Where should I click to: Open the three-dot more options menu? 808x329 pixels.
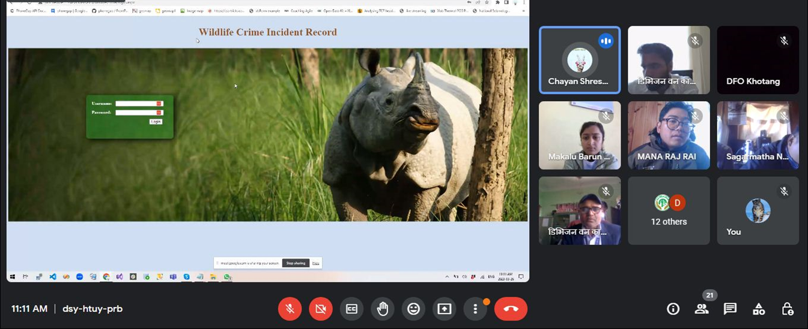point(475,309)
